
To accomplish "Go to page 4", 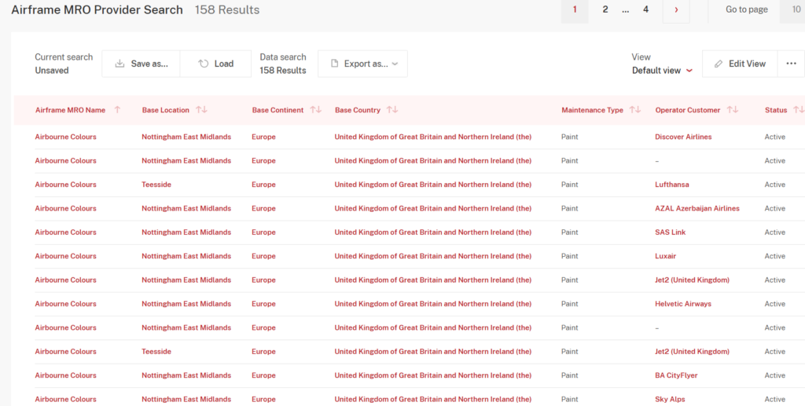I will click(646, 9).
